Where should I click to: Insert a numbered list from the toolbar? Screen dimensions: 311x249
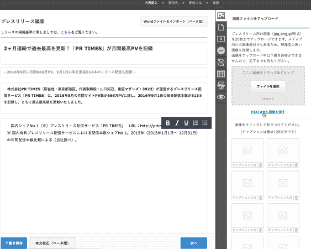click(196, 123)
